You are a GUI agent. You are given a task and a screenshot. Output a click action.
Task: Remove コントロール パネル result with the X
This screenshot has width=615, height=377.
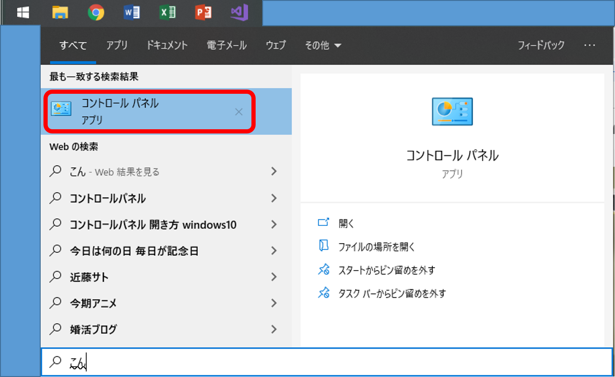pos(238,112)
